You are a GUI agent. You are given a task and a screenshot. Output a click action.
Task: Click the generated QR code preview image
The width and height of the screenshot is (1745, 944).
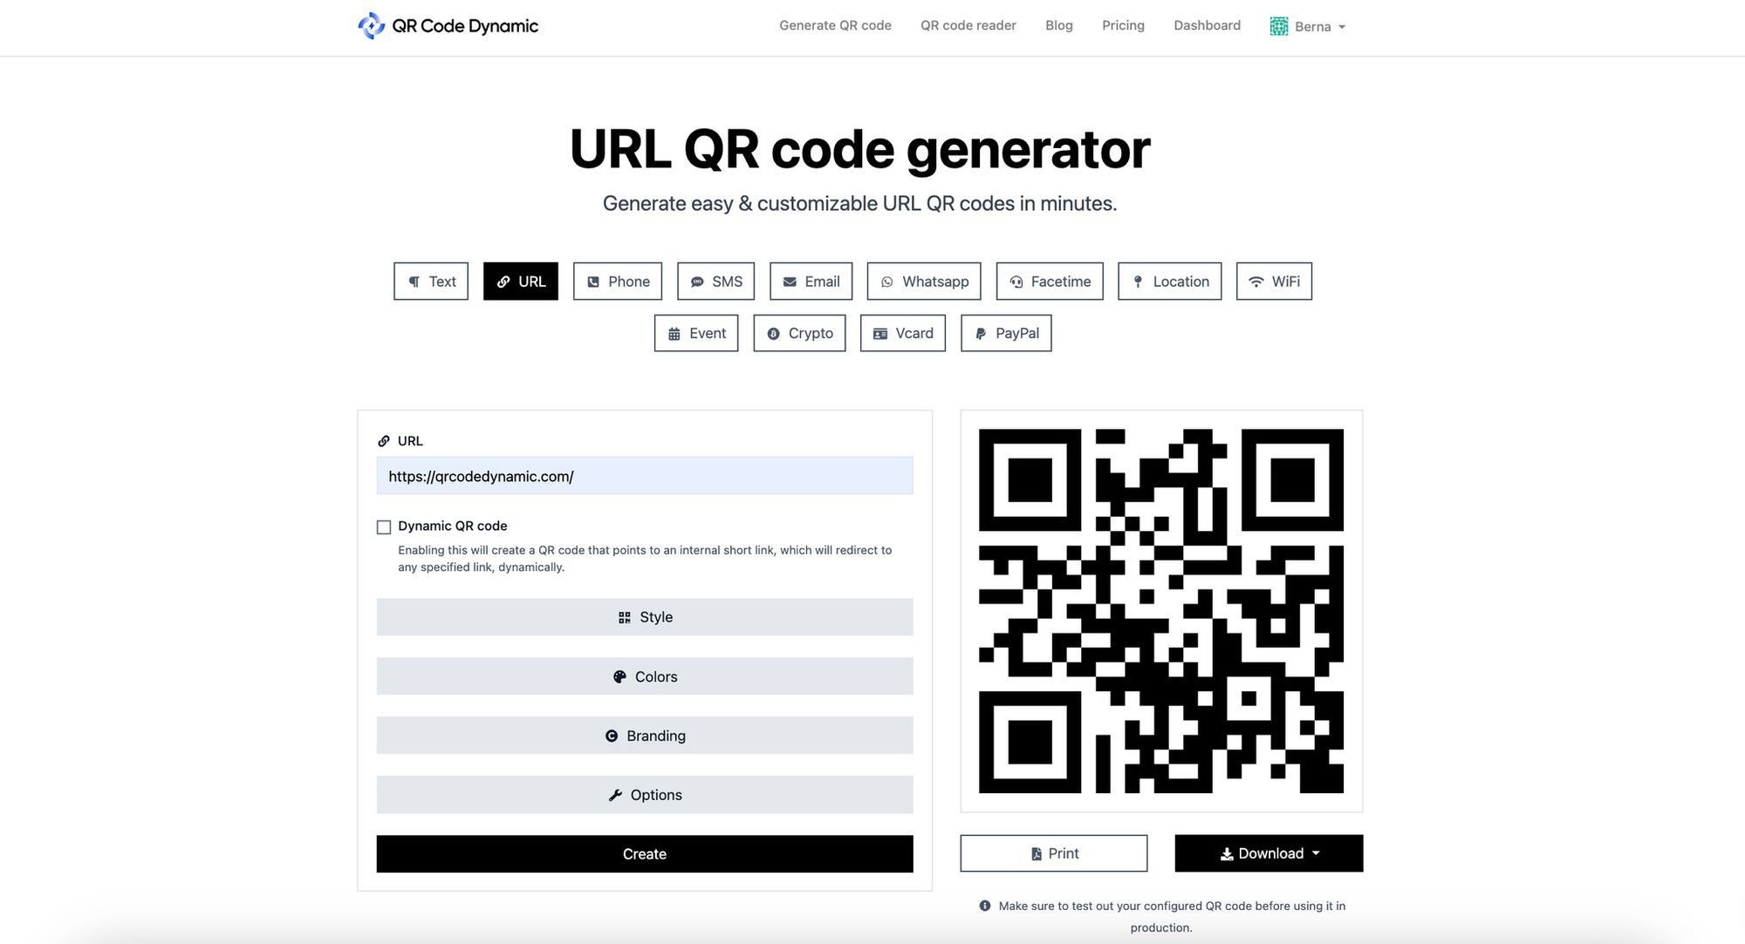point(1161,611)
